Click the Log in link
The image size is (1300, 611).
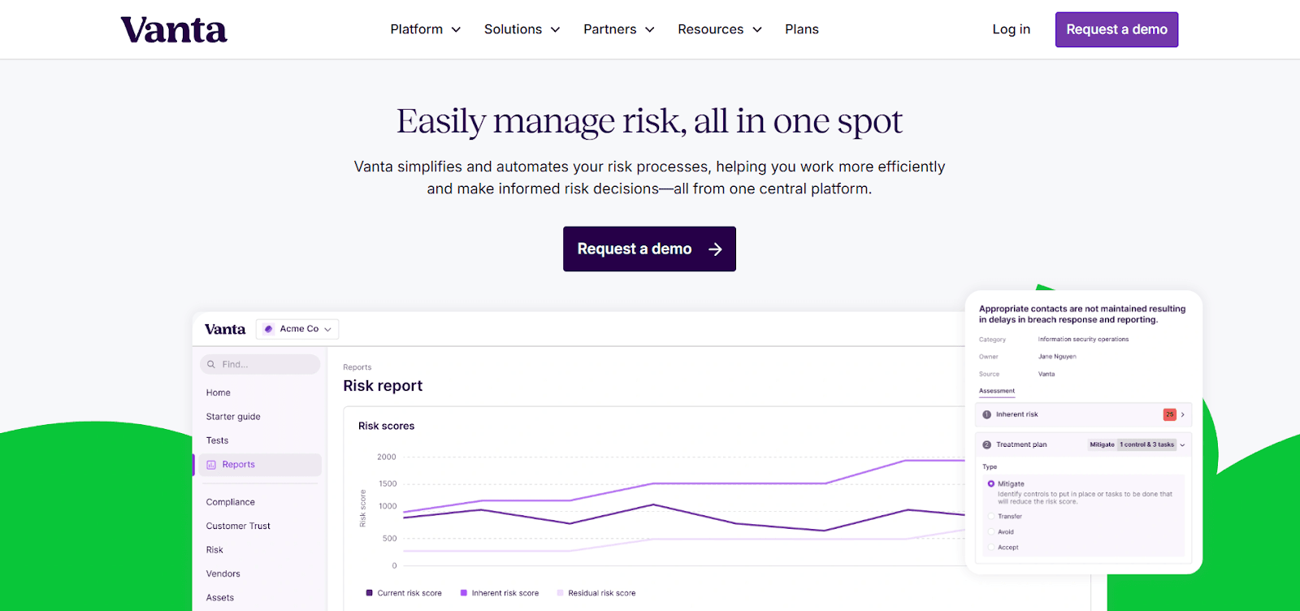coord(1011,29)
